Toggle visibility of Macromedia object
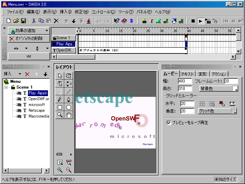This screenshot has width=245, height=184. pos(19,117)
